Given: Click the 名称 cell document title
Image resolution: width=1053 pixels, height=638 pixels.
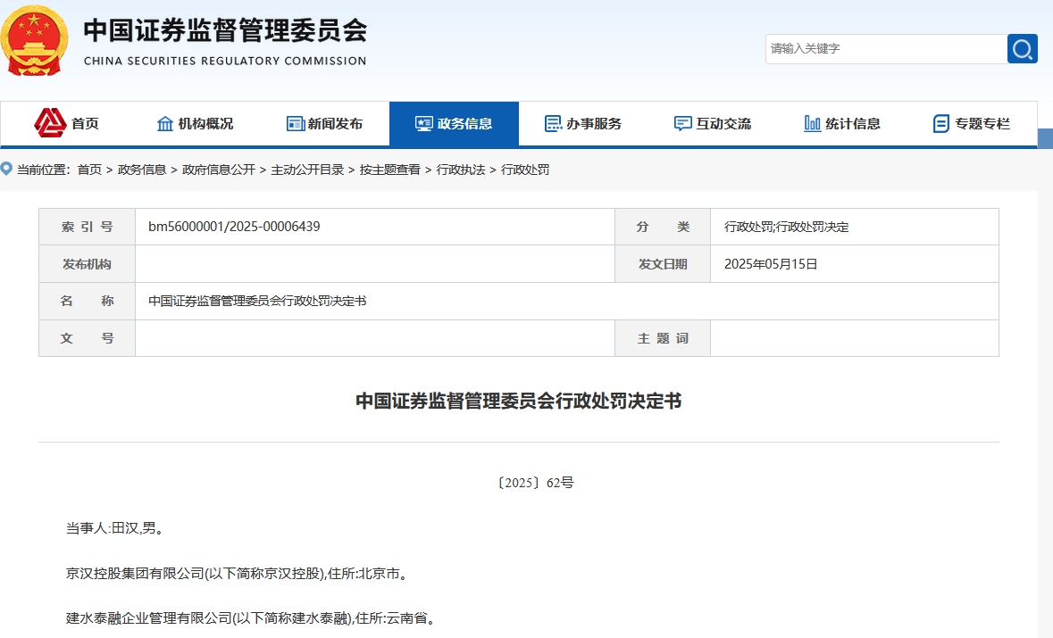Looking at the screenshot, I should 257,302.
